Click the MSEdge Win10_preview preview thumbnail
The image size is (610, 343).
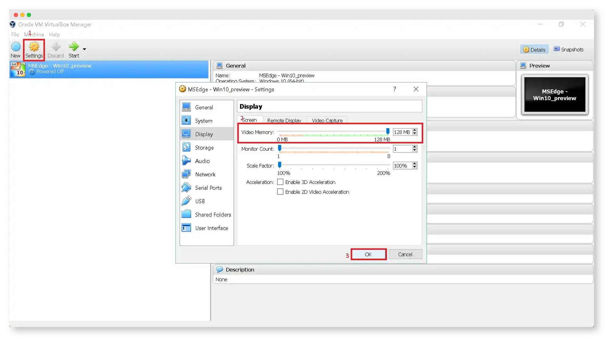pos(554,95)
